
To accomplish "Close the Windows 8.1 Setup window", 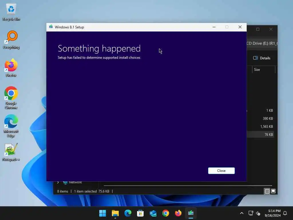I will [x=240, y=27].
